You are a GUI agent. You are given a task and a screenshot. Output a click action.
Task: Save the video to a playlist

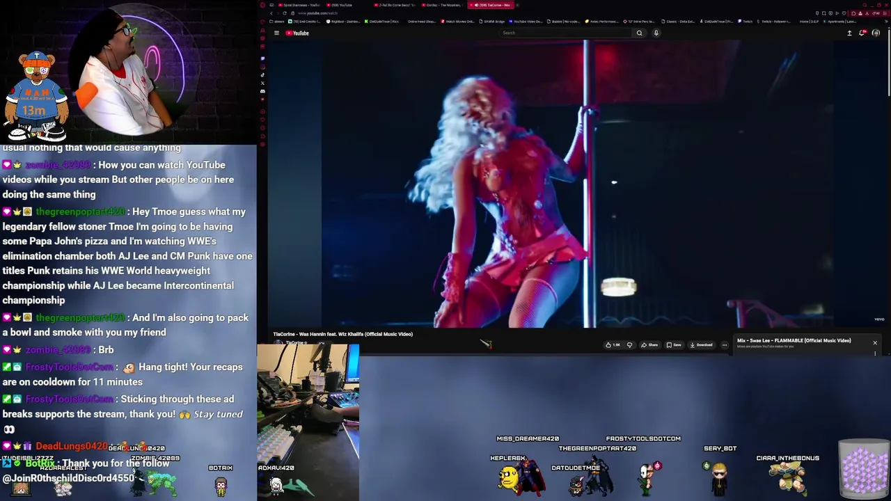click(x=674, y=344)
